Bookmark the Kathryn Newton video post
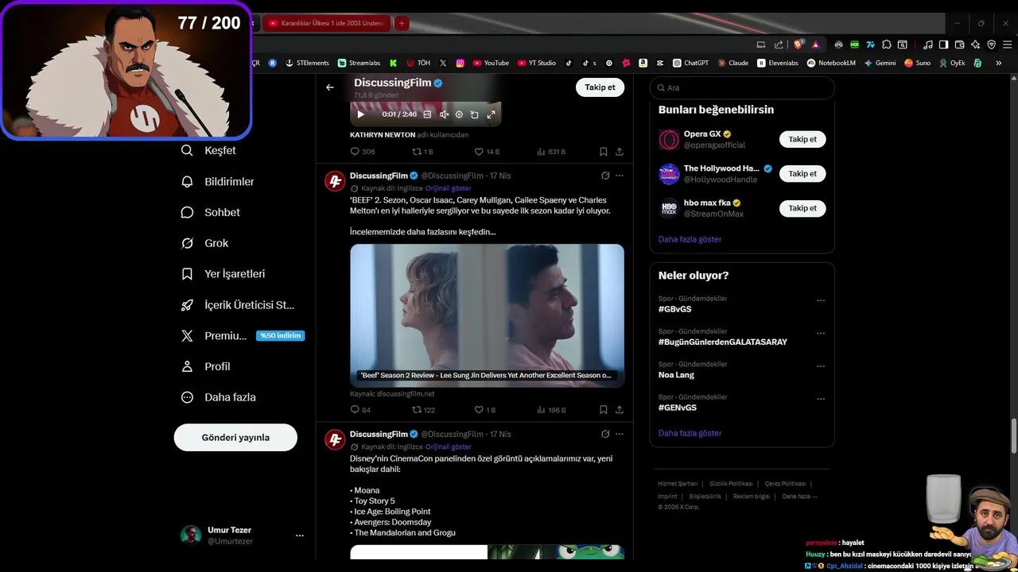Viewport: 1018px width, 572px height. (x=603, y=151)
